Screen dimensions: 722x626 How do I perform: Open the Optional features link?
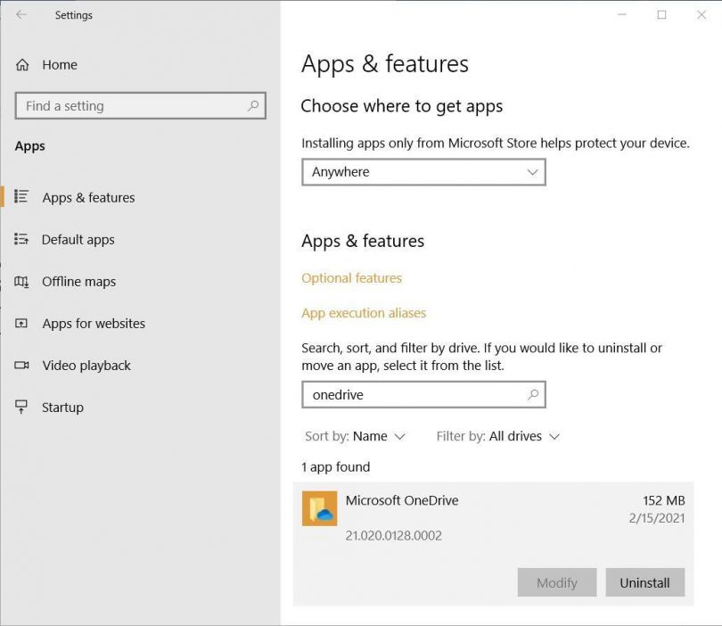tap(351, 277)
